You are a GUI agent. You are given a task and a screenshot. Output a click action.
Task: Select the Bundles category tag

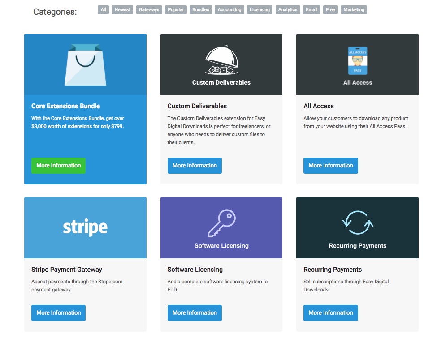tap(200, 9)
